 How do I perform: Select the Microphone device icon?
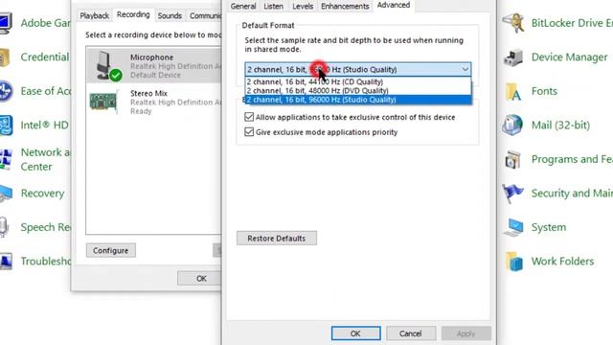coord(108,66)
